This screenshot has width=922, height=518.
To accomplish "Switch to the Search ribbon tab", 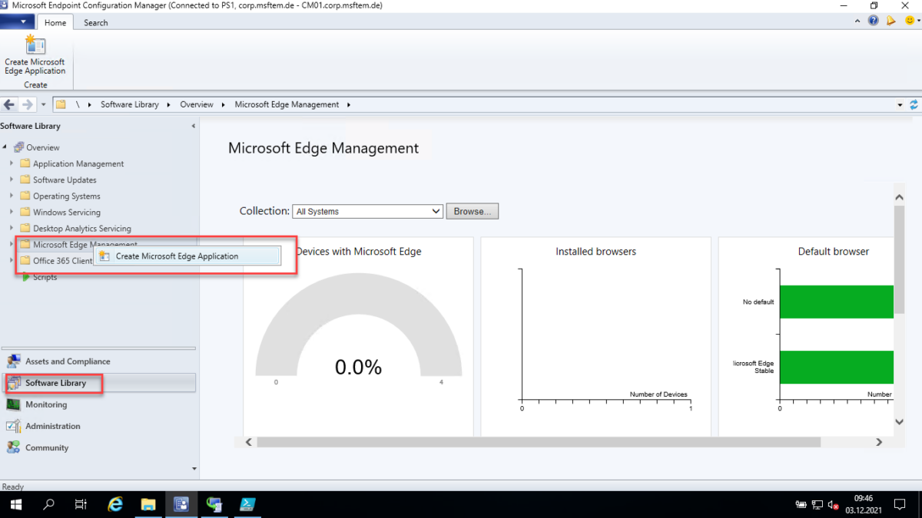I will click(95, 22).
